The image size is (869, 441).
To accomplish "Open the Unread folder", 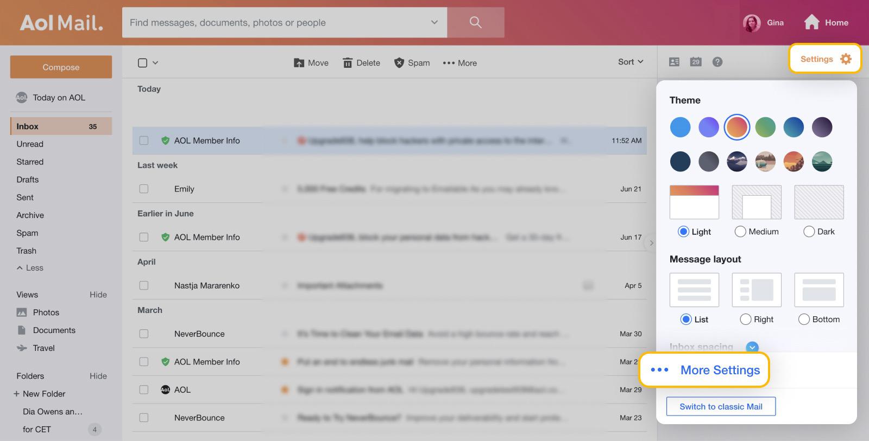I will [x=30, y=144].
